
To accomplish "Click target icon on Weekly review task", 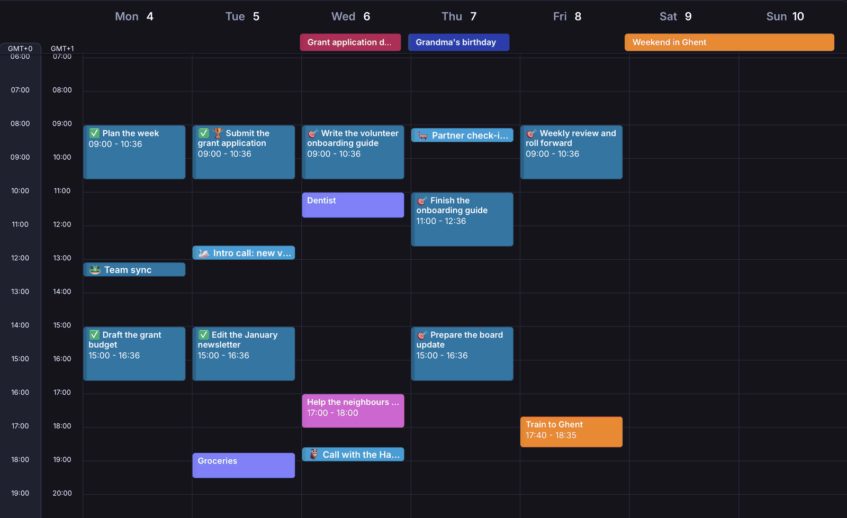I will (531, 133).
